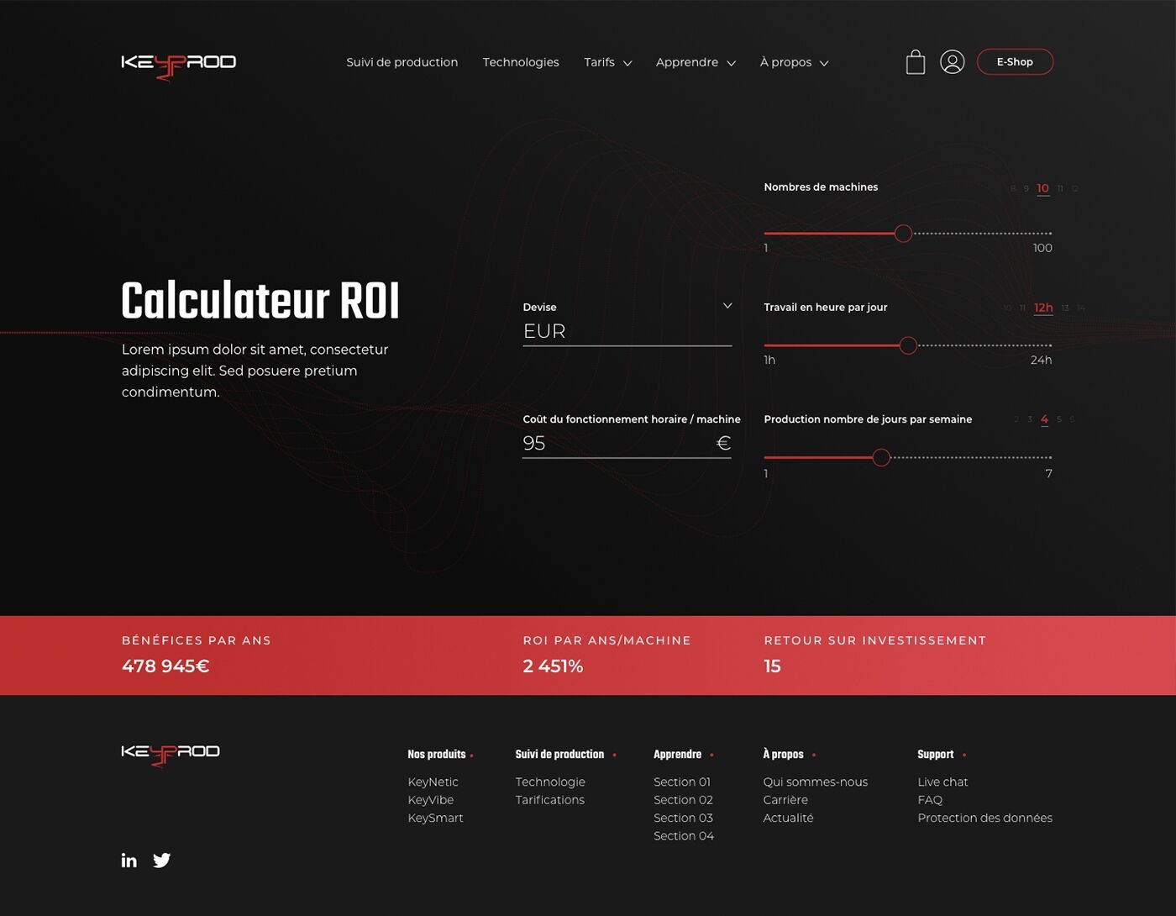1176x916 pixels.
Task: Go to Suivi de production menu item
Action: click(402, 62)
